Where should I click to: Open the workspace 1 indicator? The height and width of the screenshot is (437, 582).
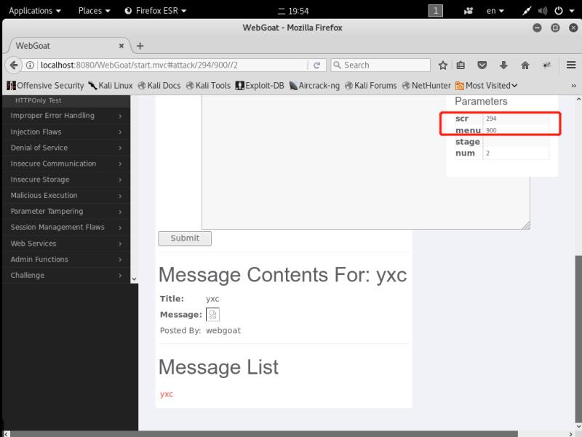point(435,11)
